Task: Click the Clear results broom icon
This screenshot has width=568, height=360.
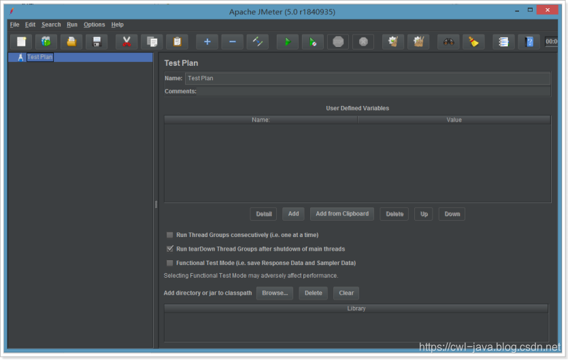Action: click(393, 41)
